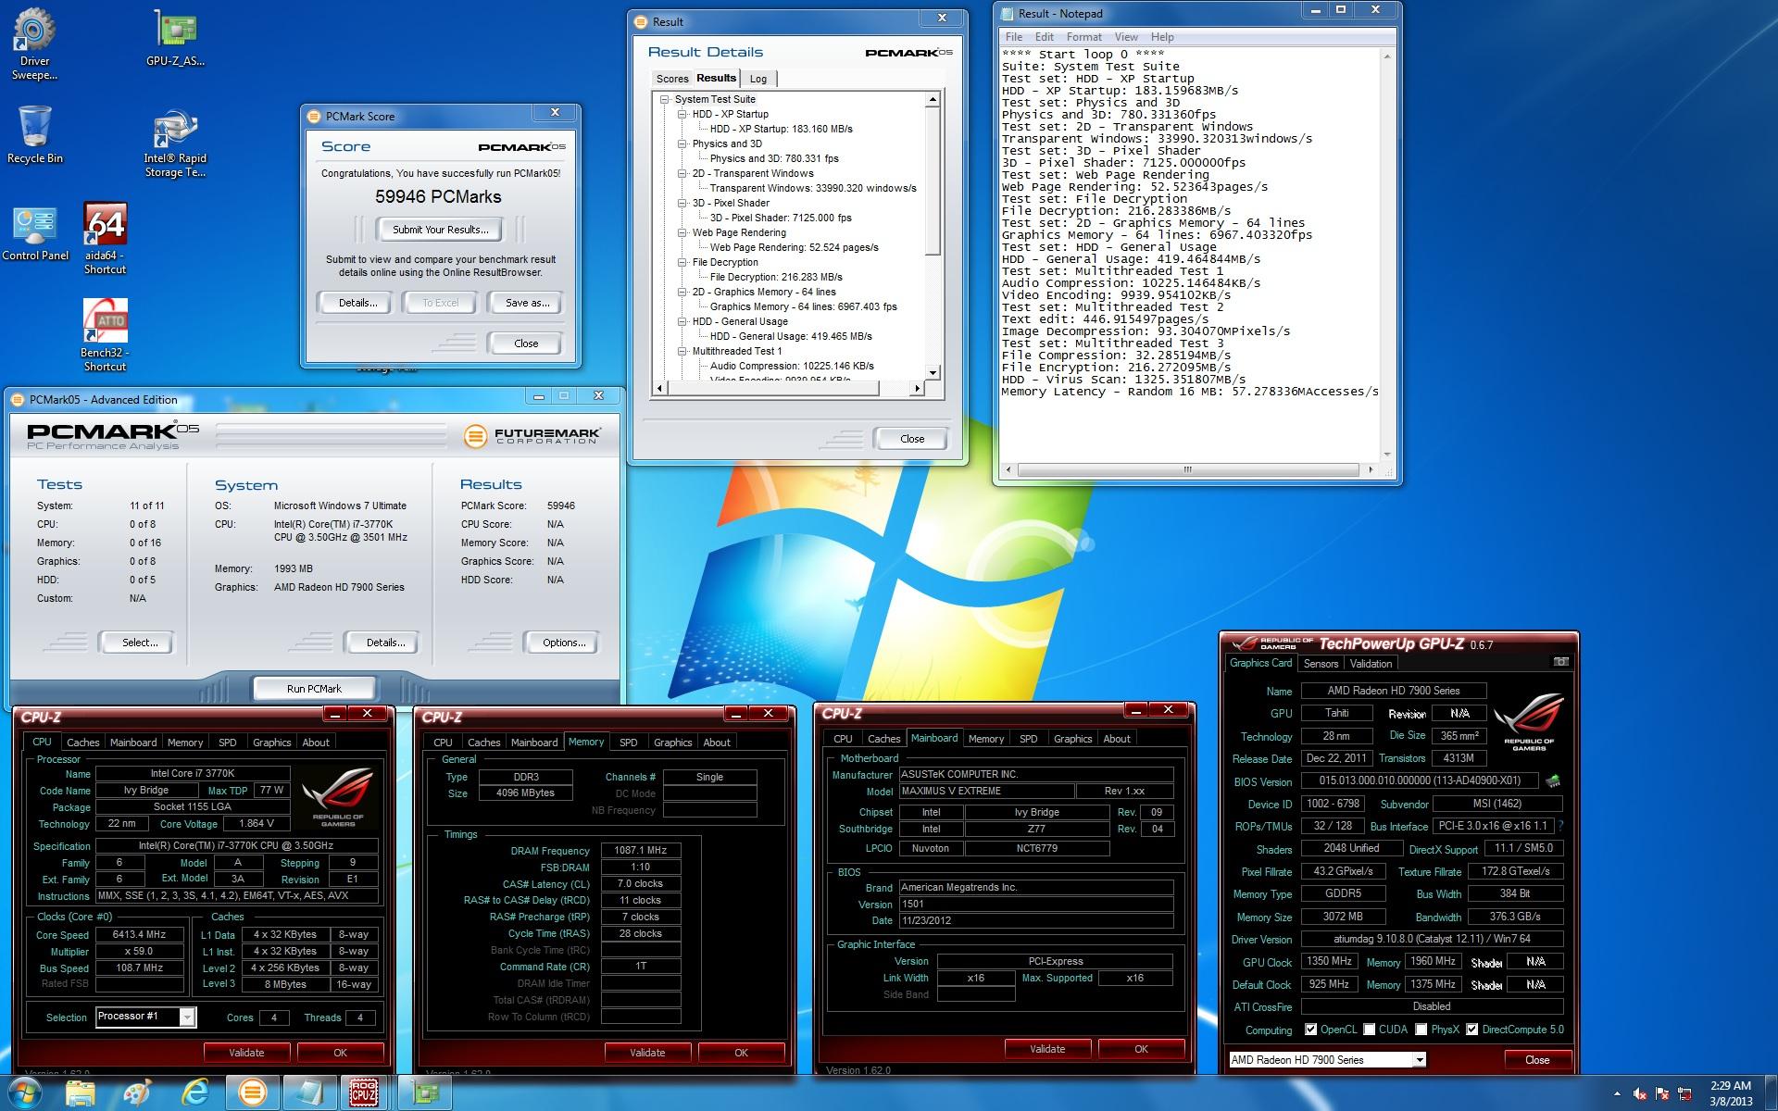Select the Intel Rapid Storage desktop shortcut
Image resolution: width=1778 pixels, height=1111 pixels.
tap(175, 144)
